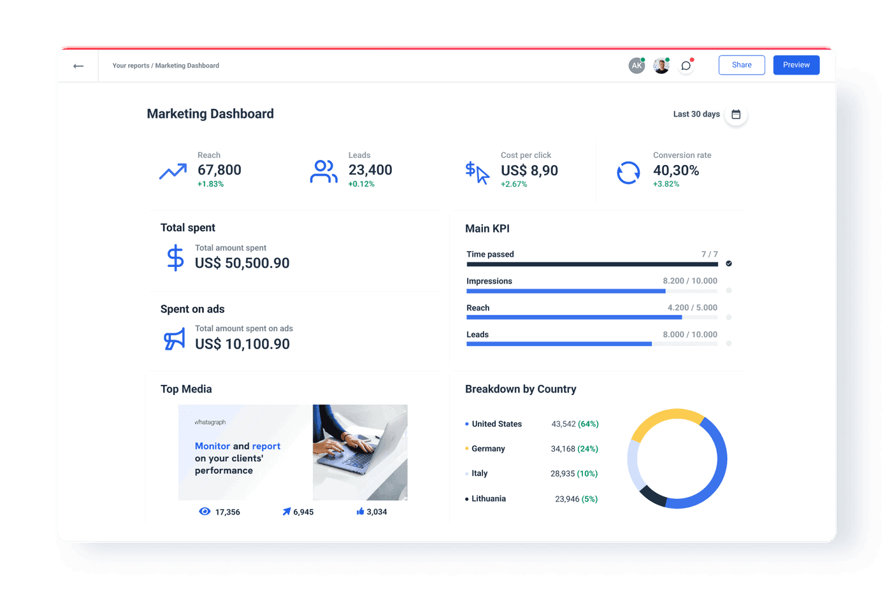Open the Last 30 days date range picker
Screen dimensions: 892x590
(x=735, y=113)
